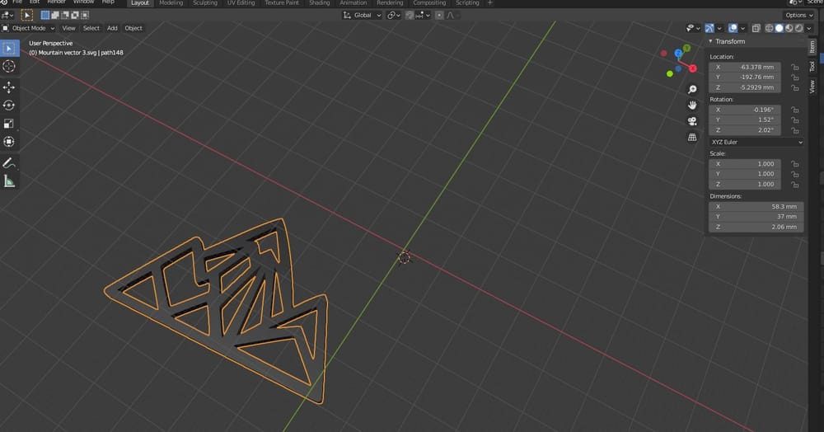Image resolution: width=824 pixels, height=432 pixels.
Task: Select the 3D Cursor tool
Action: 9,66
